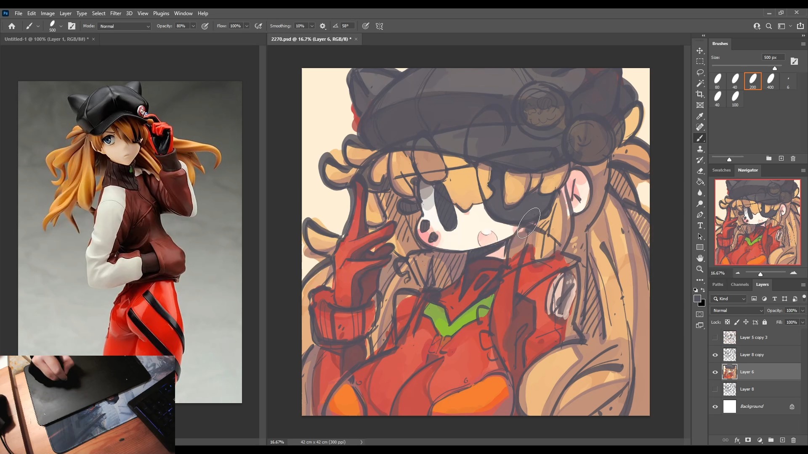Select the Eraser tool
This screenshot has height=454, width=808.
pyautogui.click(x=700, y=171)
